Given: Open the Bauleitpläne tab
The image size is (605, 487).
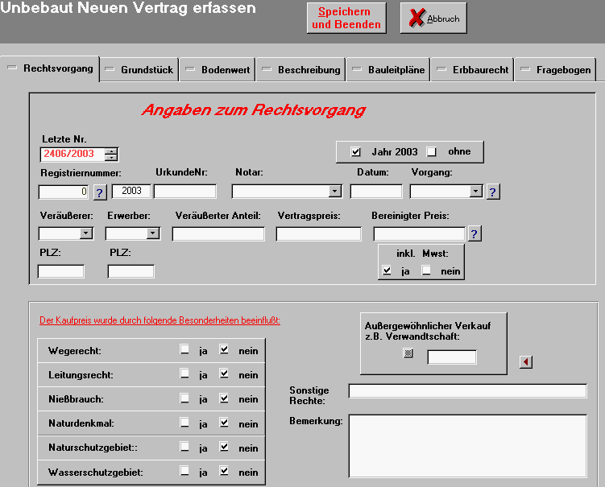Looking at the screenshot, I should click(x=388, y=70).
